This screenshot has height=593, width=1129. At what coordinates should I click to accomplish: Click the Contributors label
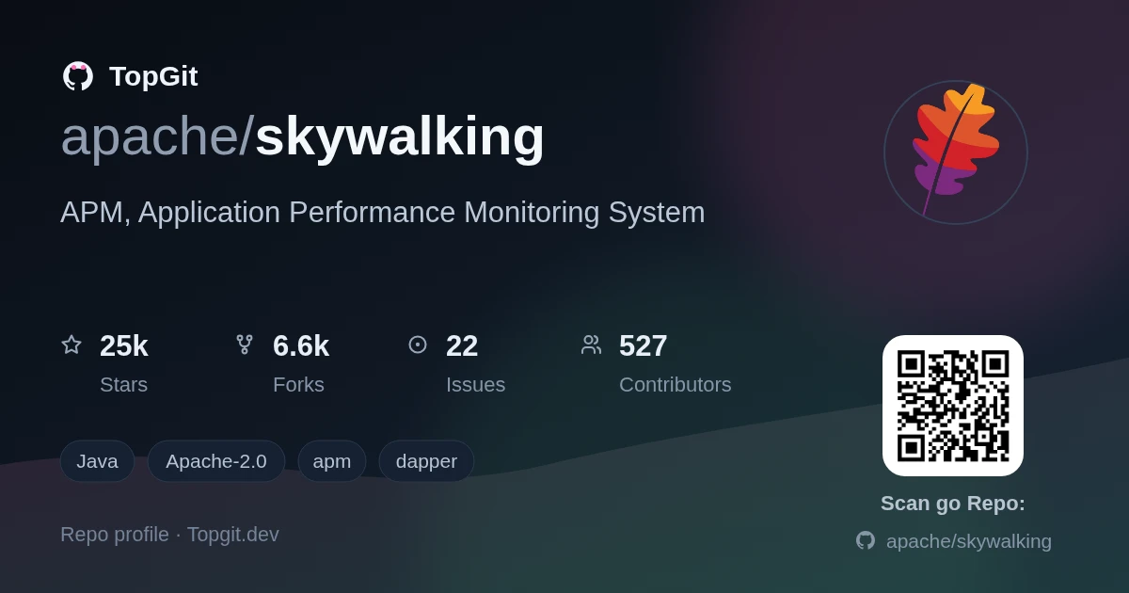676,385
